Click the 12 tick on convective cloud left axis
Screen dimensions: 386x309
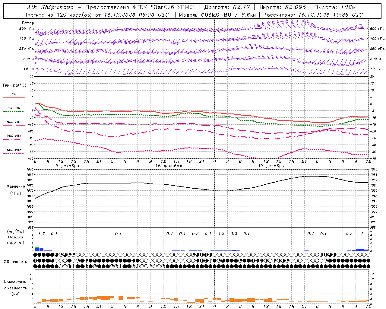32,274
